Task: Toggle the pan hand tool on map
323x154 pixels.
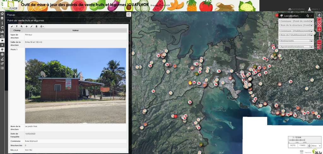Action: pyautogui.click(x=319, y=15)
